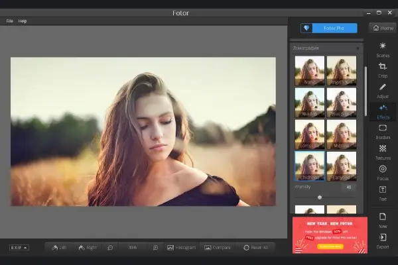Expand the EXIF info panel

pyautogui.click(x=19, y=248)
